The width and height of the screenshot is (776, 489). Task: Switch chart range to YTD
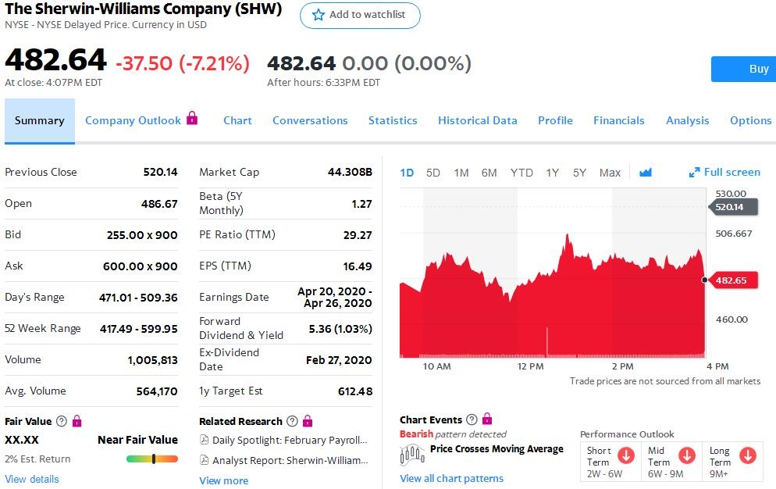click(x=521, y=173)
